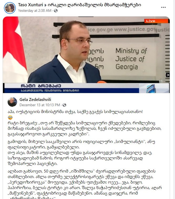Click the shared post's first text line
This screenshot has height=199, width=175.
(75, 112)
